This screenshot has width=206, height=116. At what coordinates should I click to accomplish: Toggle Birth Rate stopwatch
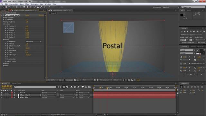click(5, 20)
